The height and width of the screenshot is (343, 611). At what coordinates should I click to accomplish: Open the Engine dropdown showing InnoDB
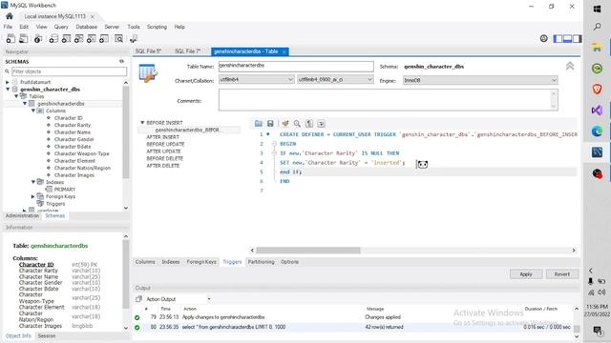(x=480, y=80)
